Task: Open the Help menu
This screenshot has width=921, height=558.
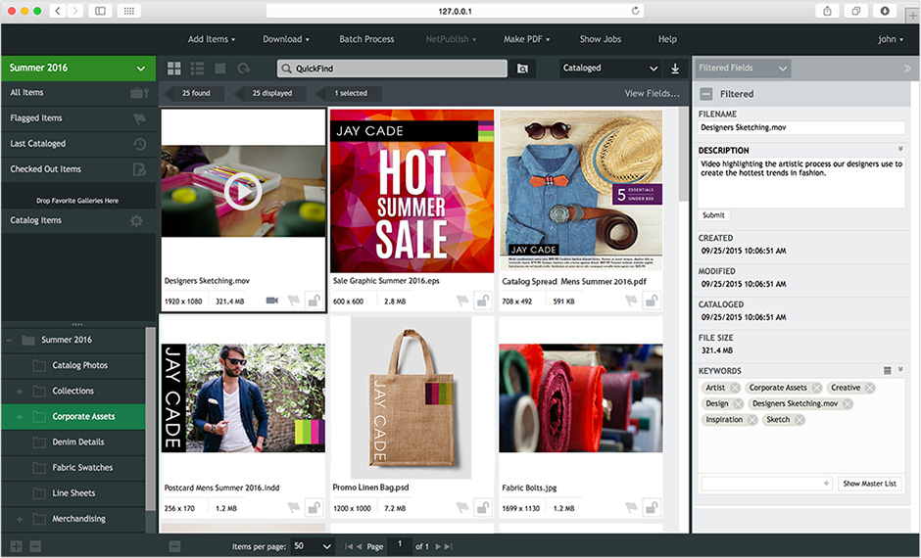Action: coord(667,39)
